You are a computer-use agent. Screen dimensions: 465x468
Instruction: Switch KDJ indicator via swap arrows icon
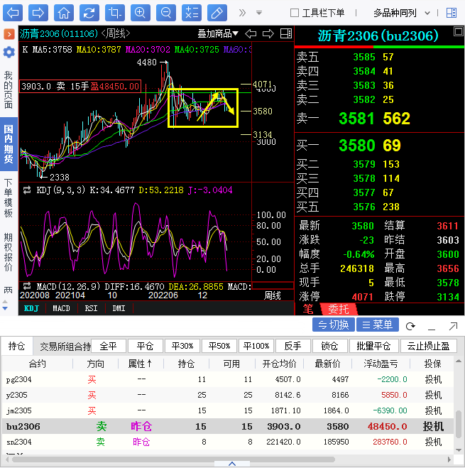click(27, 190)
